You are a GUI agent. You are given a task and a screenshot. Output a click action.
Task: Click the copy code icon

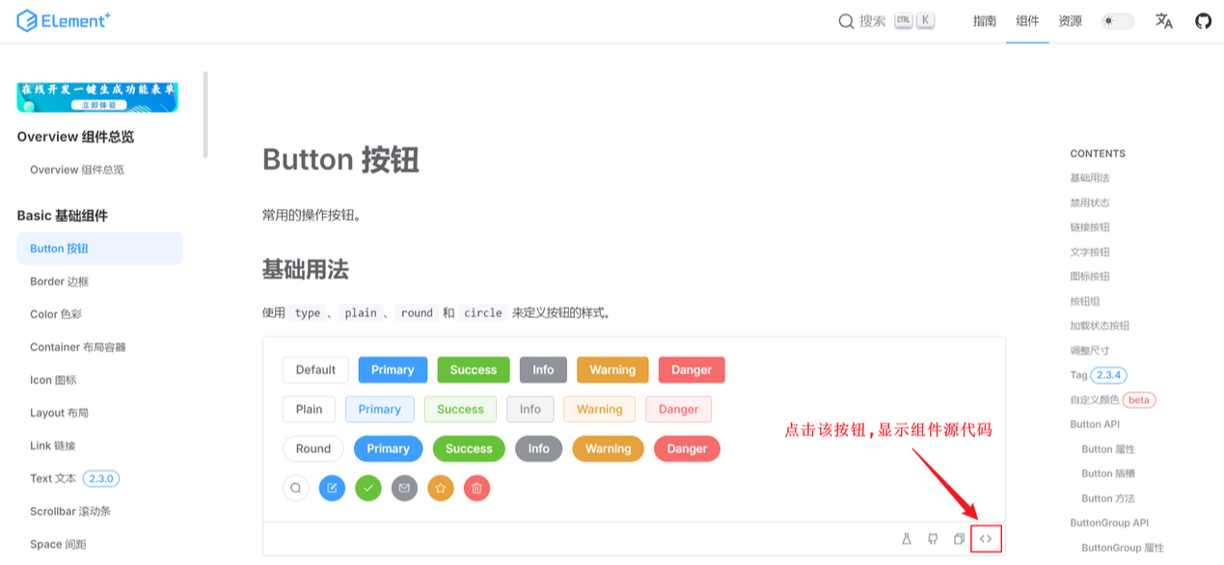(x=959, y=539)
